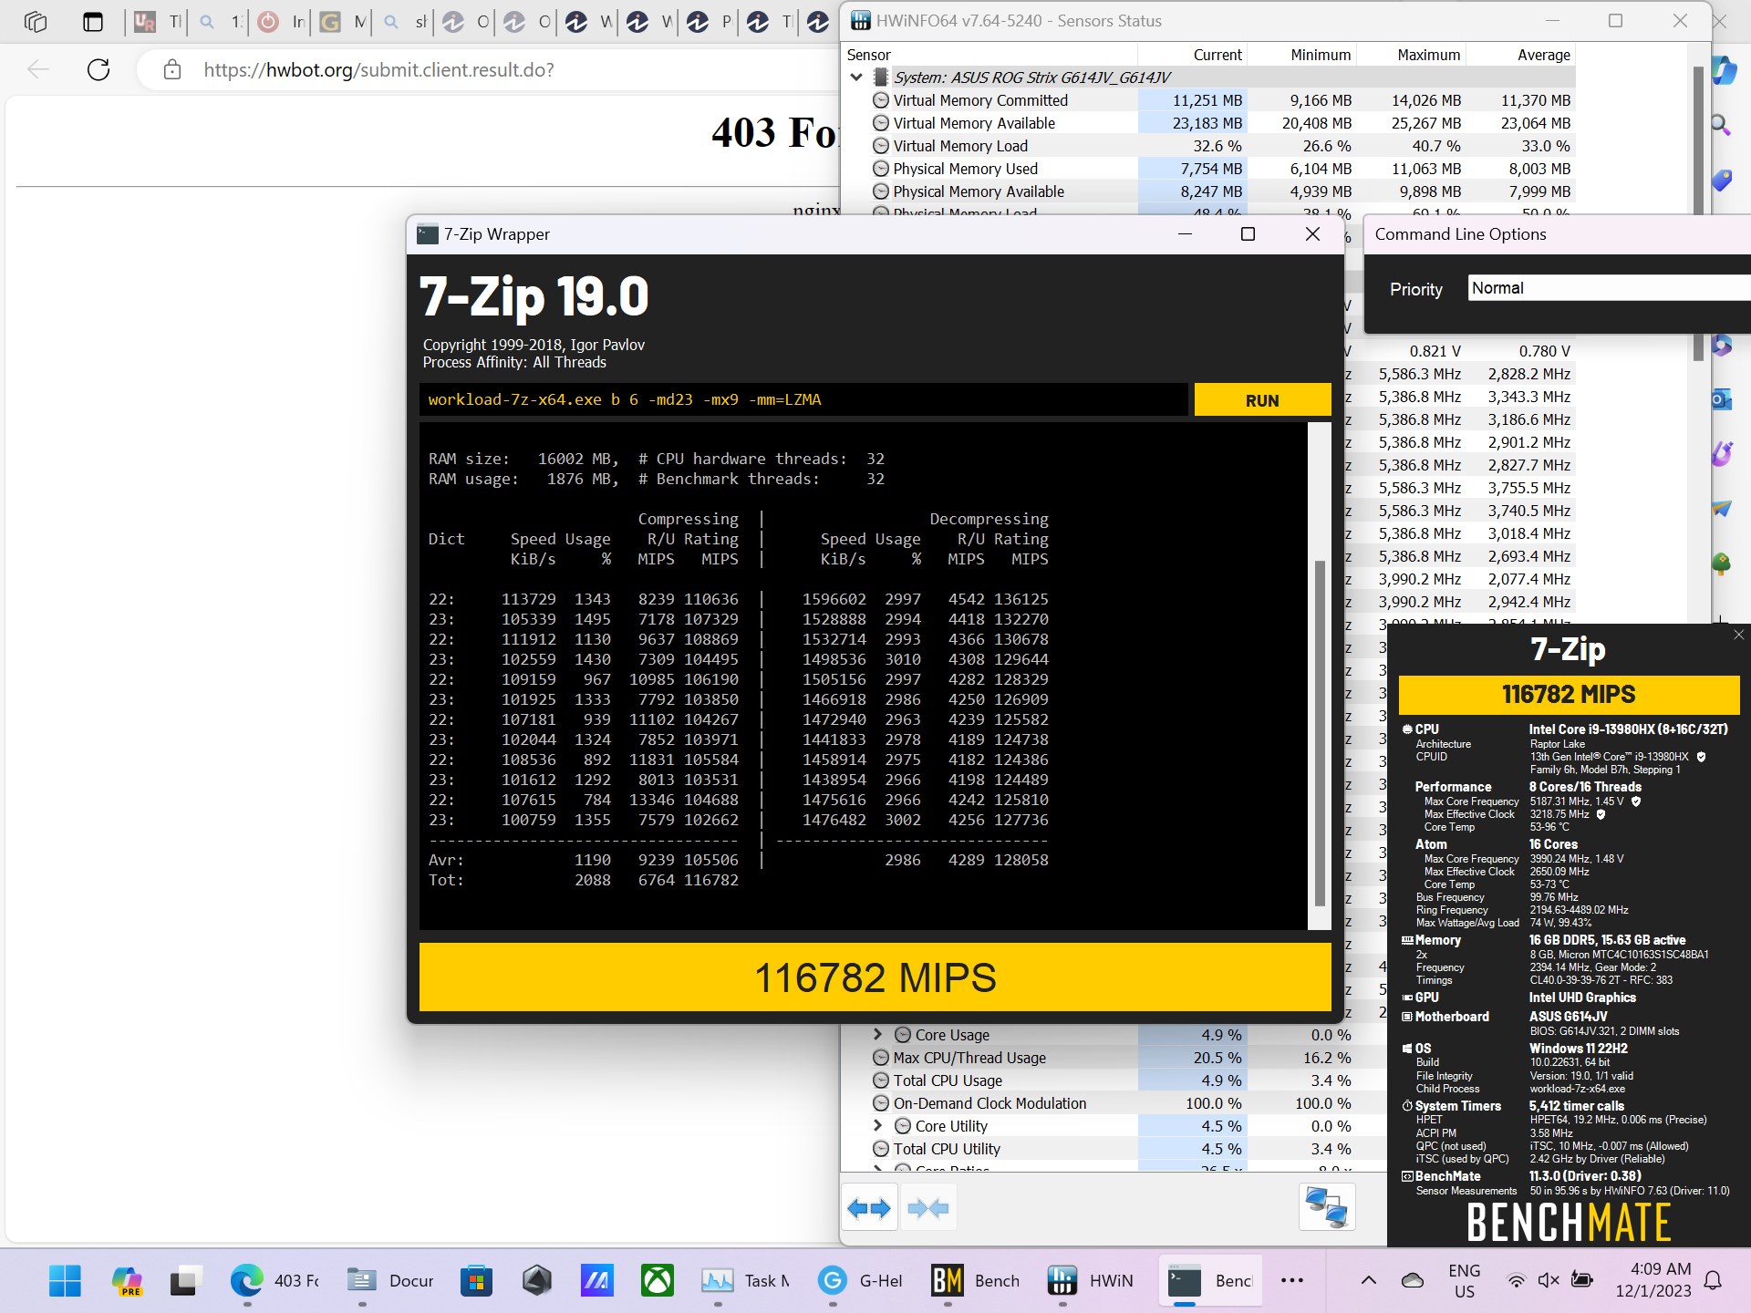
Task: View site information lock icon
Action: tap(171, 69)
